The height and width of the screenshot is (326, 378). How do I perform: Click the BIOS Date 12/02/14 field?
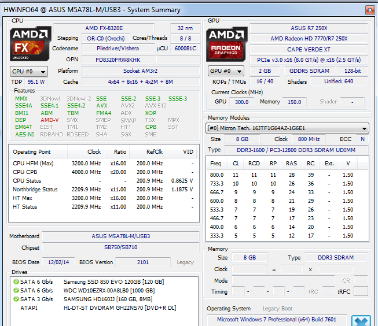click(x=58, y=262)
